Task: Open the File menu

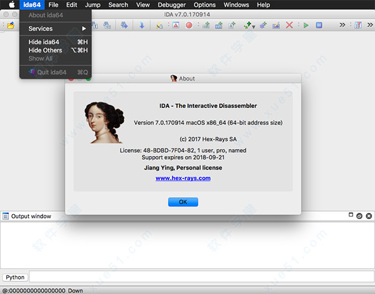Action: pos(53,4)
